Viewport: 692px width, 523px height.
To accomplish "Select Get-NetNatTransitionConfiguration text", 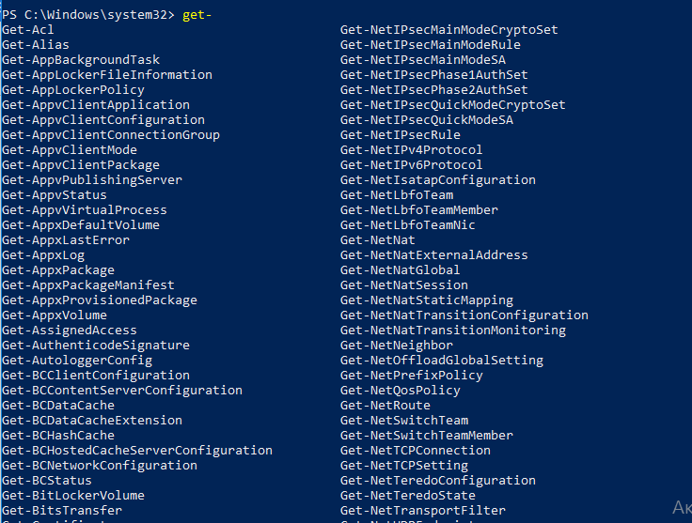I will tap(464, 315).
